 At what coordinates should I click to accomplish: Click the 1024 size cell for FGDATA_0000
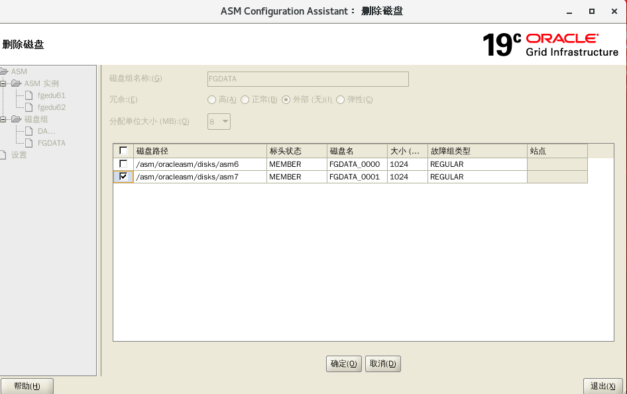click(x=408, y=164)
